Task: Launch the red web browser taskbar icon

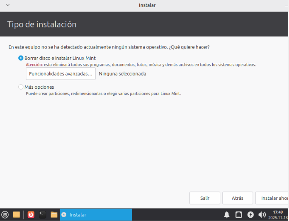Action: point(31,215)
